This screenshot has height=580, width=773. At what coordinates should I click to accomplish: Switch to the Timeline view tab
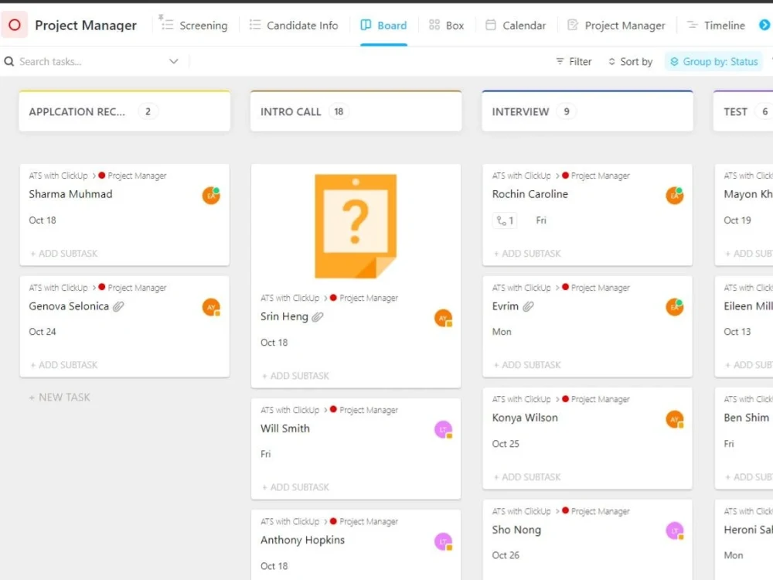point(716,26)
